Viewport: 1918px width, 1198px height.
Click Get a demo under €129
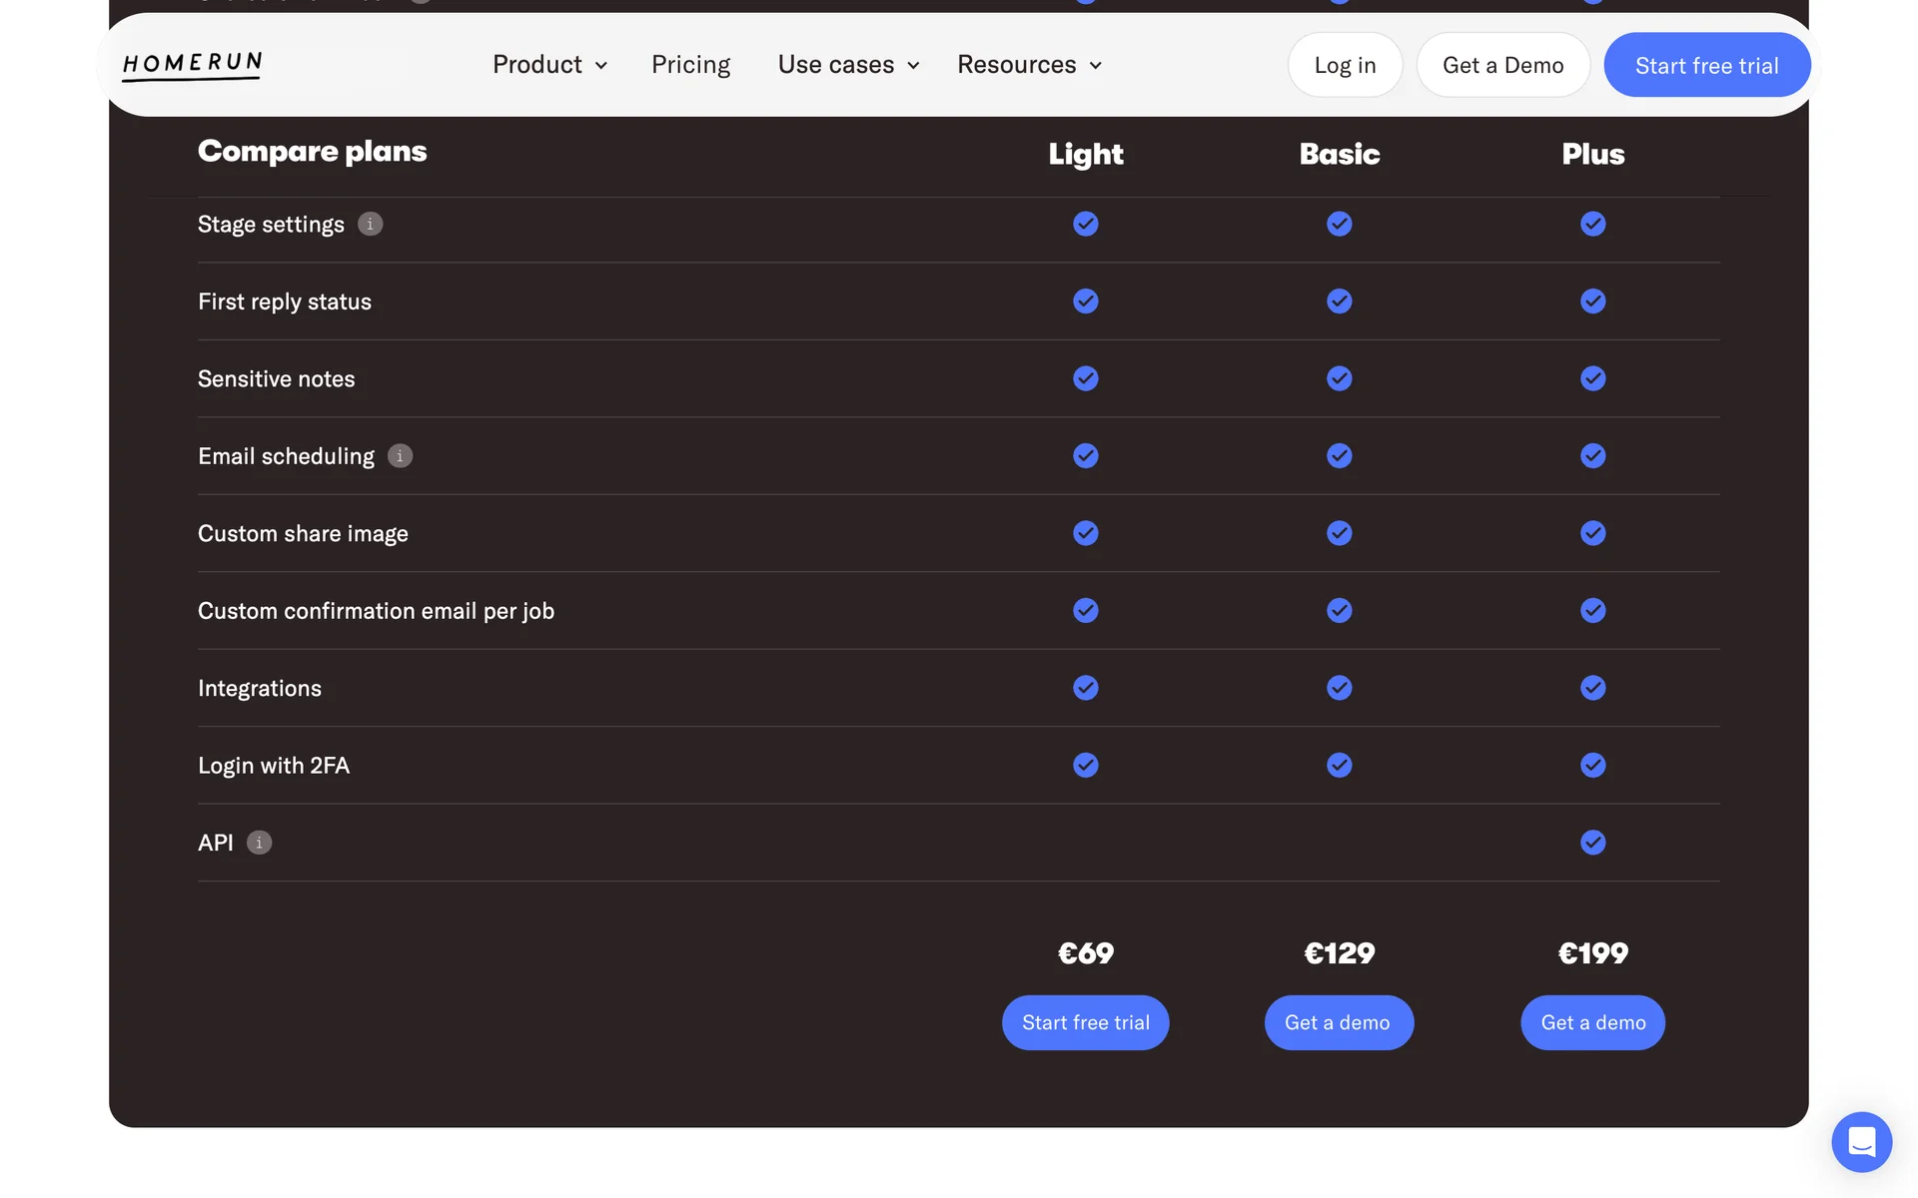1338,1022
